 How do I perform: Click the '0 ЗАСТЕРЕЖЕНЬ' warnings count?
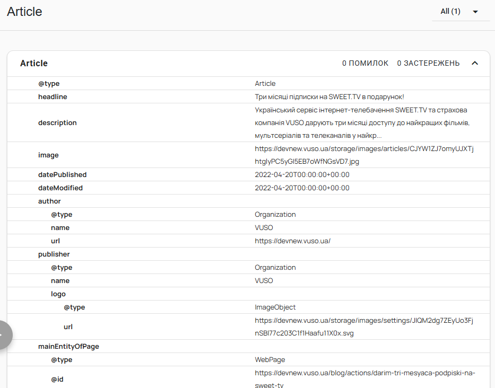click(428, 63)
